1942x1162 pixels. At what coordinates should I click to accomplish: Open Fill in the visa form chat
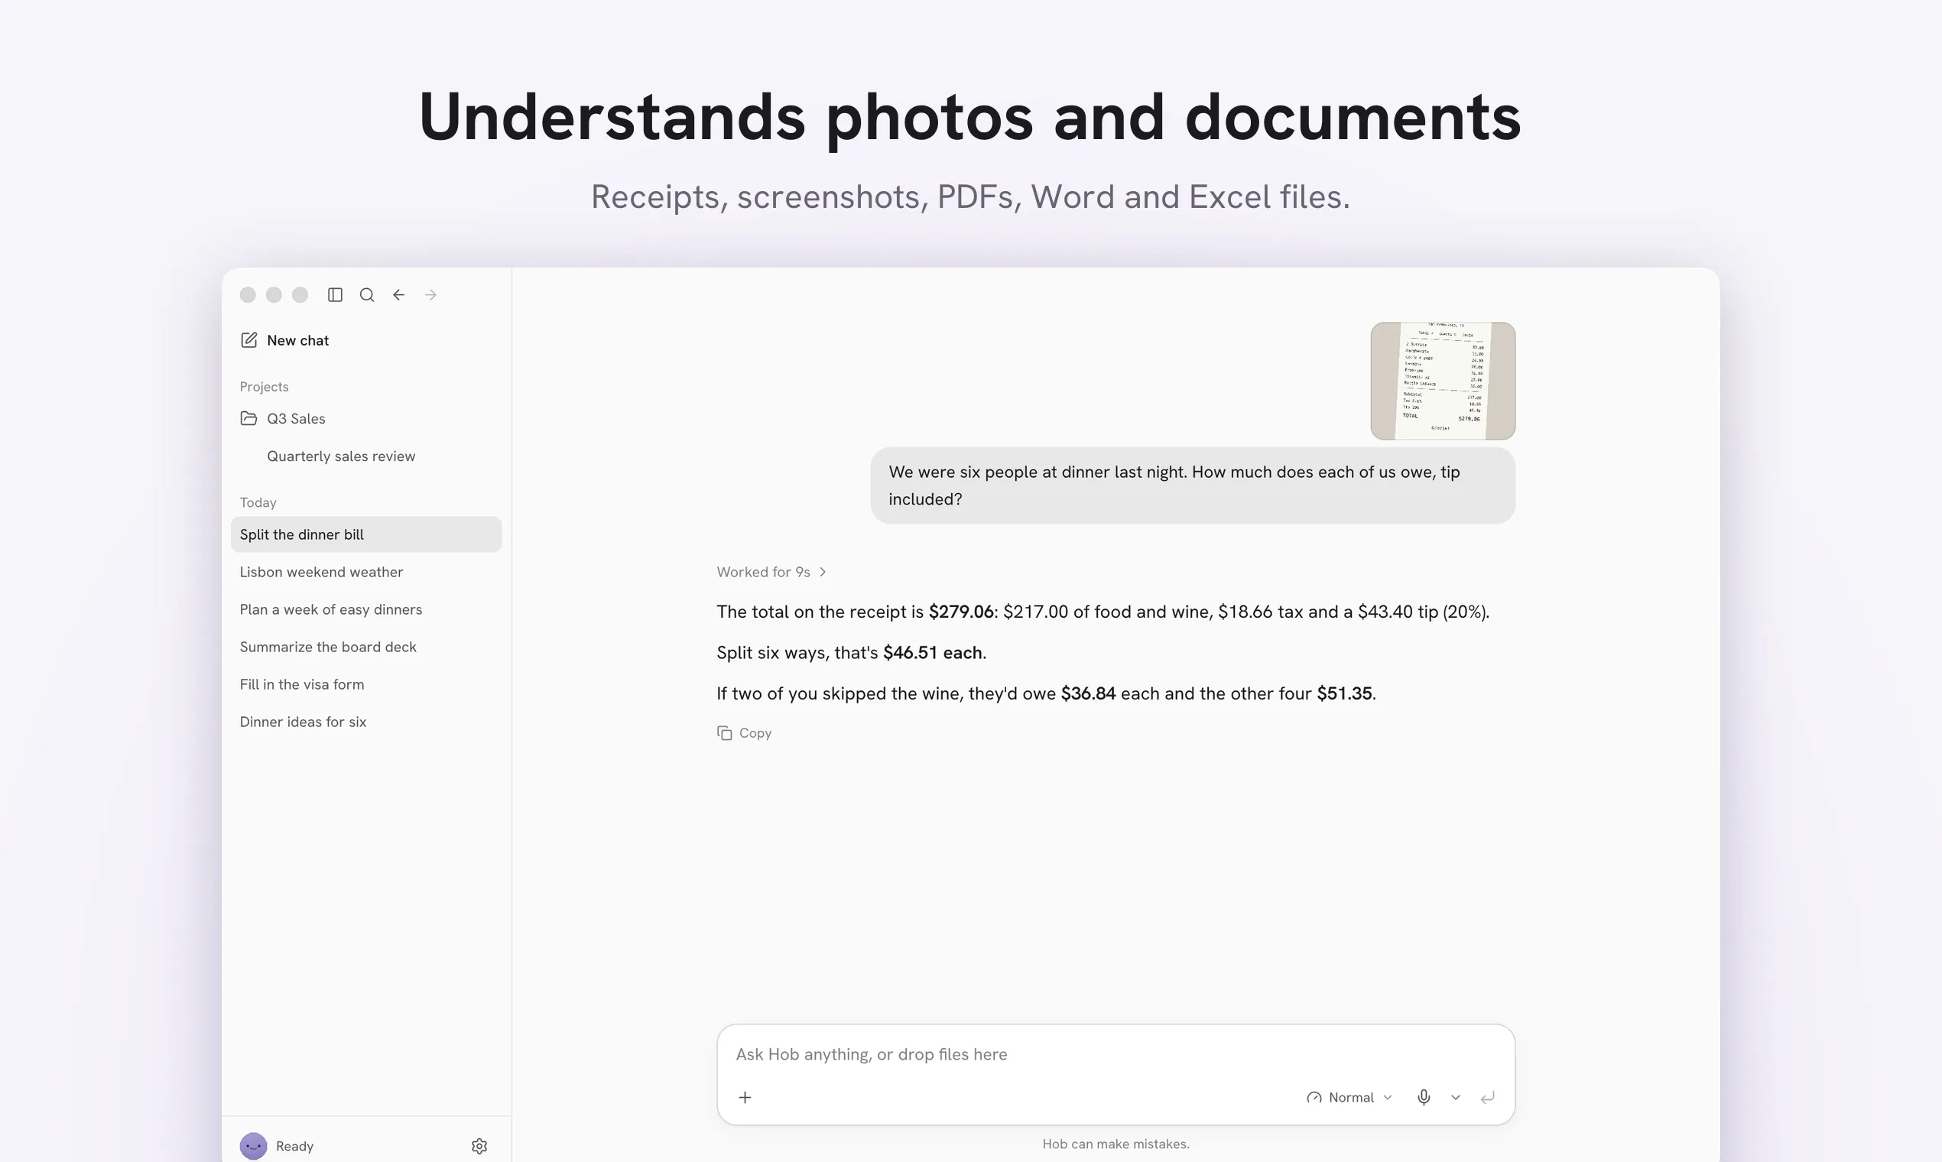pyautogui.click(x=365, y=685)
